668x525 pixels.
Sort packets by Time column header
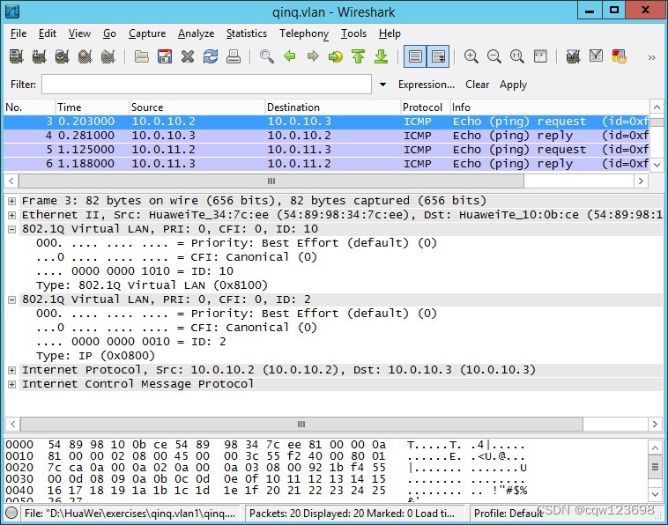point(92,107)
